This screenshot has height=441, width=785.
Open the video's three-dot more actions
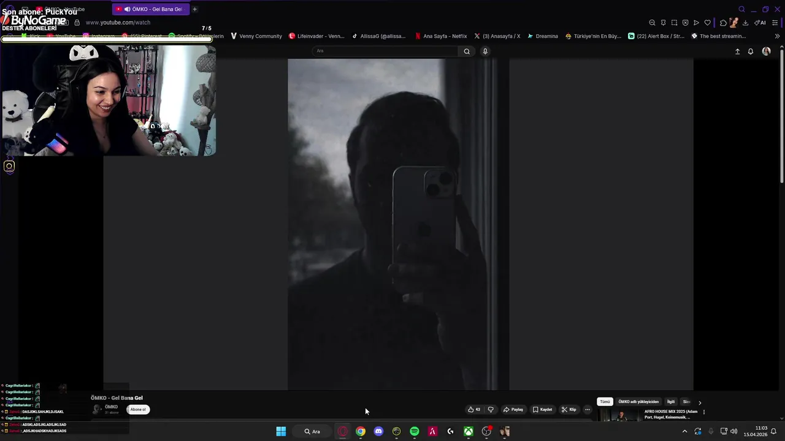pos(587,410)
